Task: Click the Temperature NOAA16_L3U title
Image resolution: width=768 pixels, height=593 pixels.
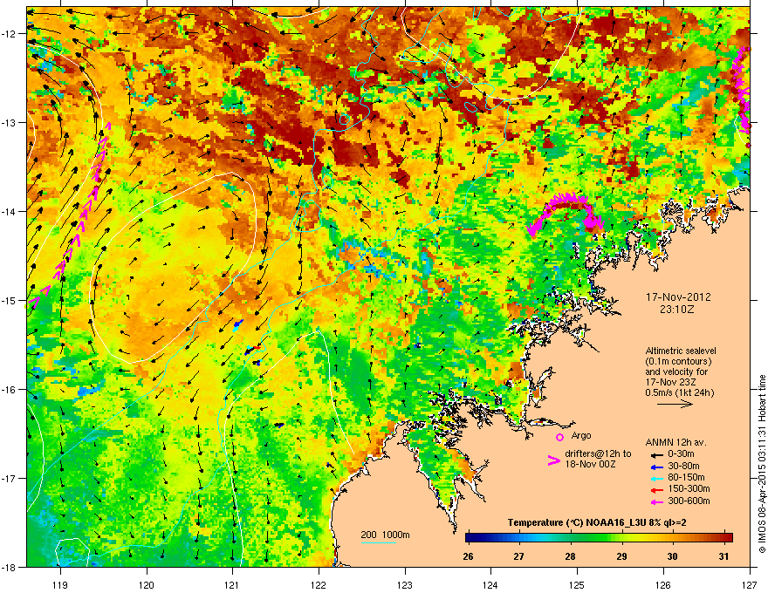Action: pos(597,523)
